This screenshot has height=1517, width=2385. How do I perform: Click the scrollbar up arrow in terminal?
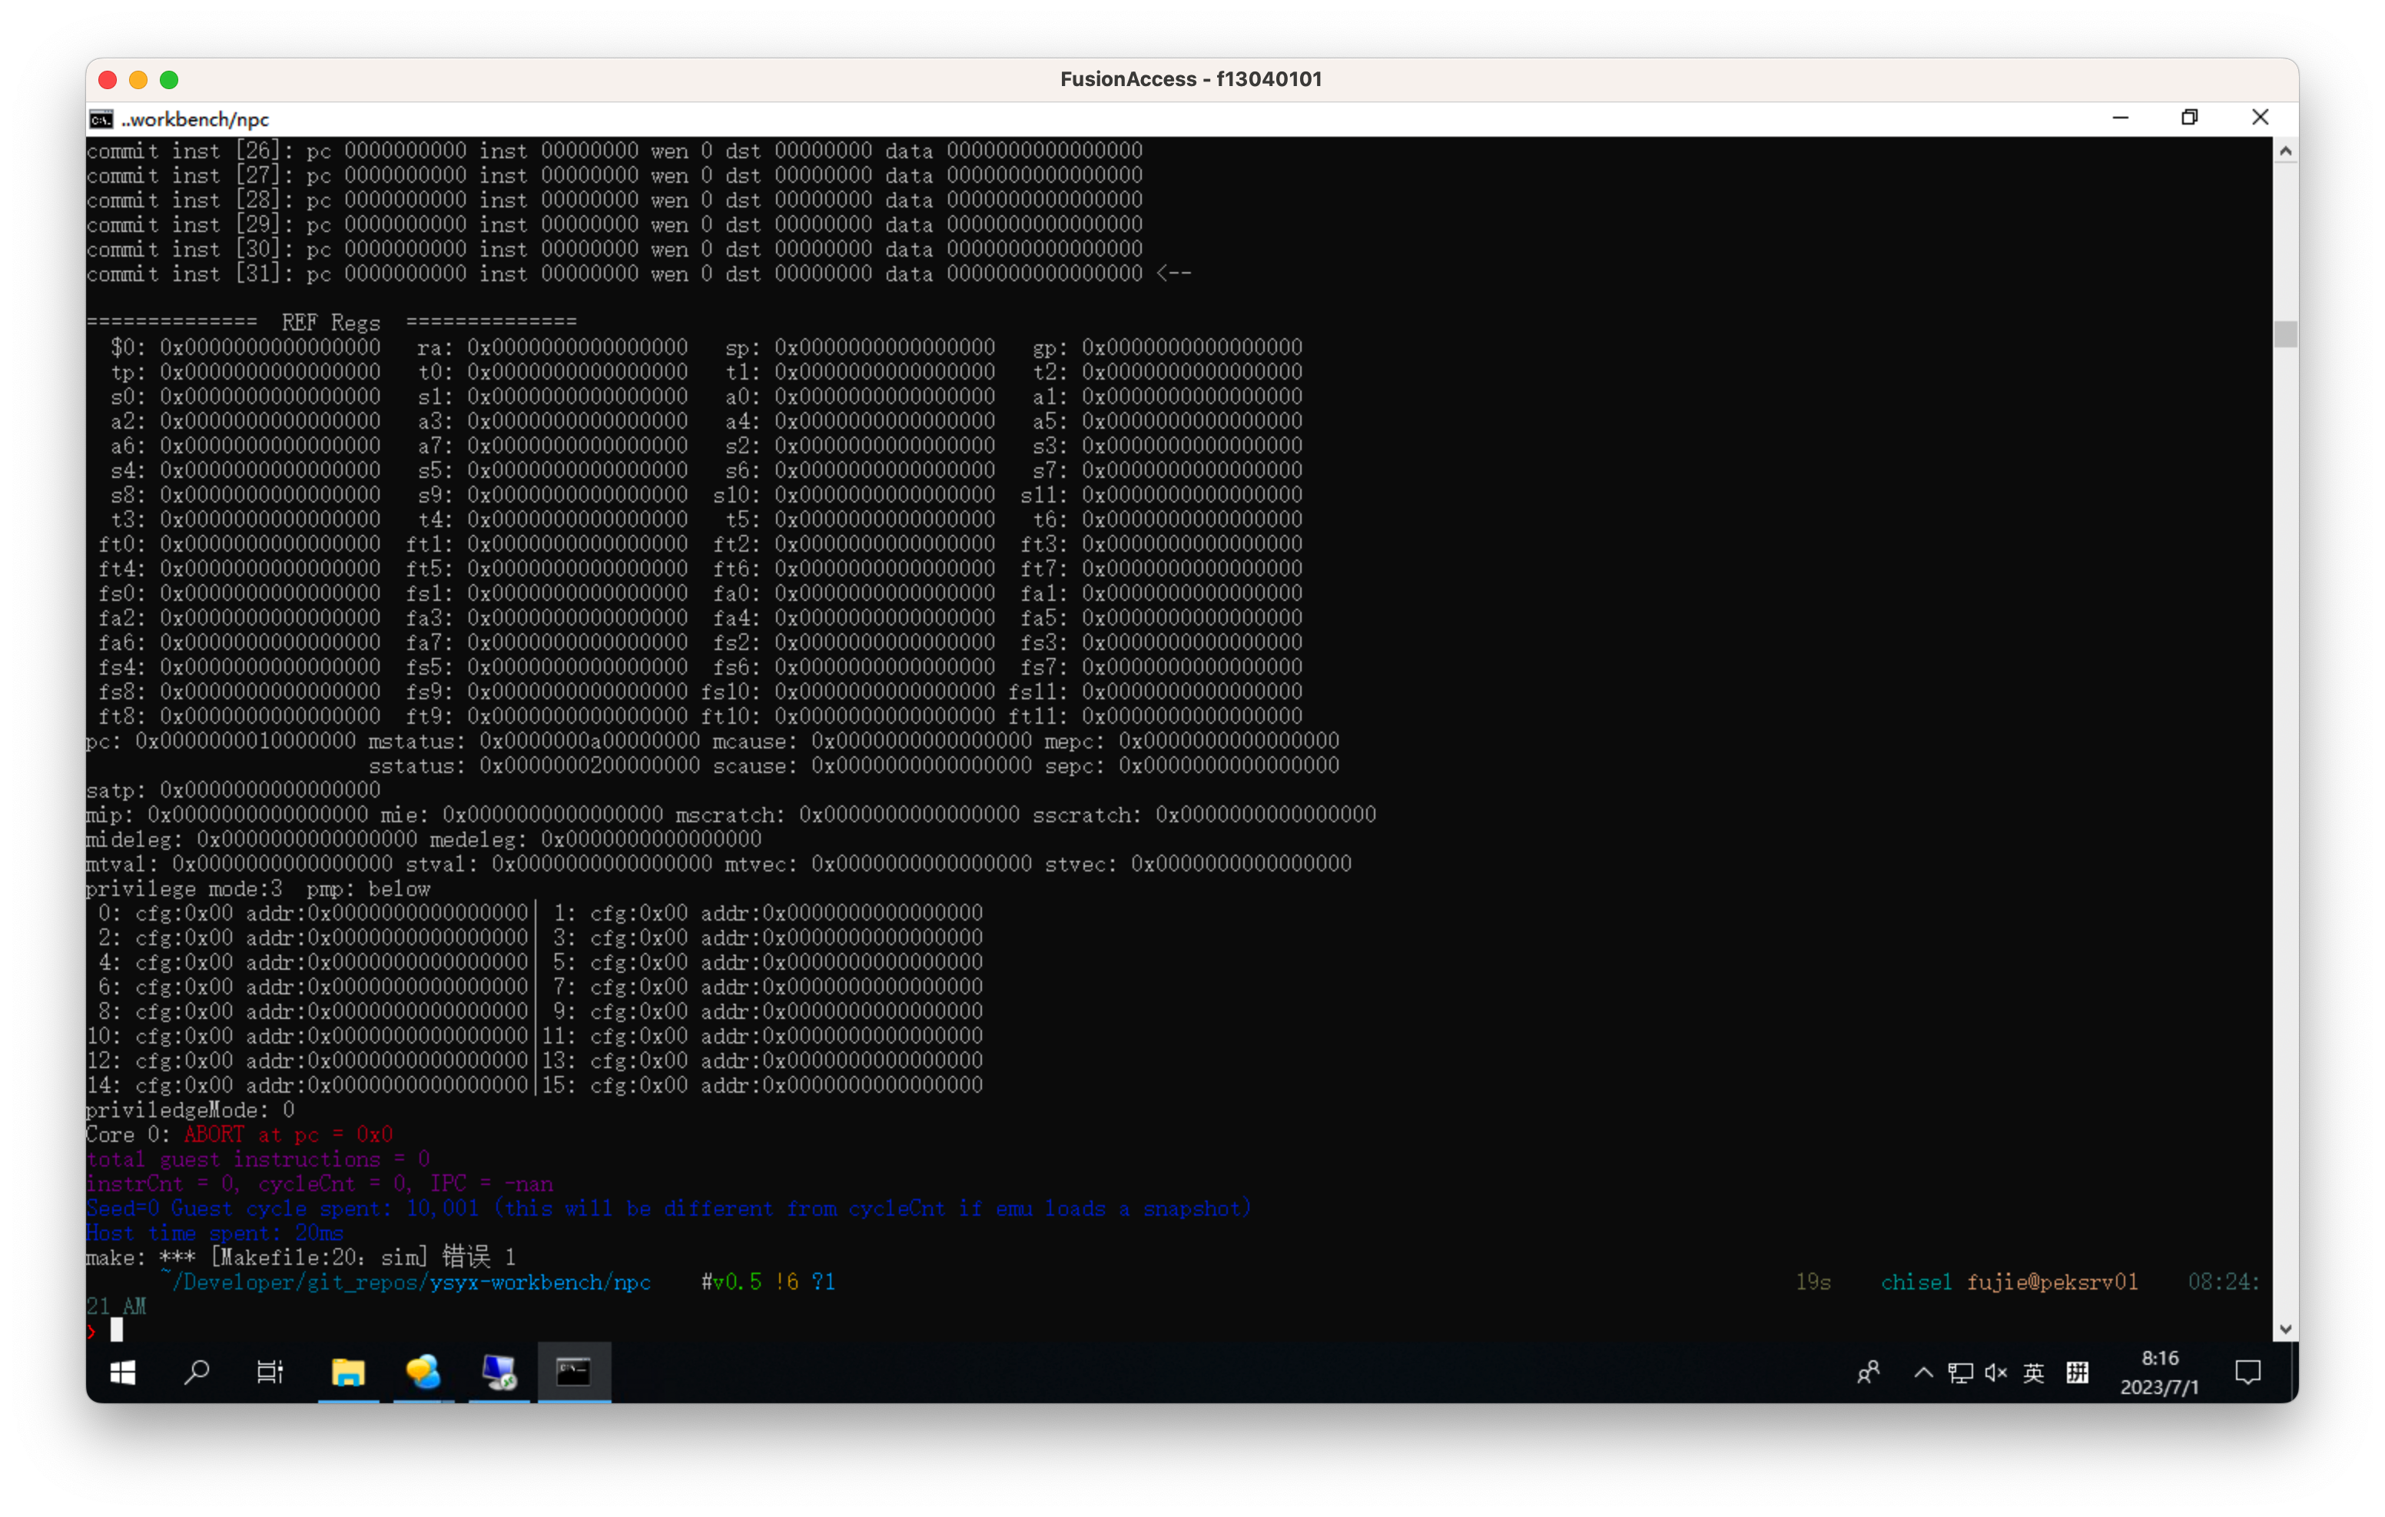pyautogui.click(x=2286, y=151)
